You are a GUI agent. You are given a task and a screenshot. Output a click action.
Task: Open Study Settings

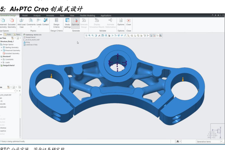(x=67, y=23)
